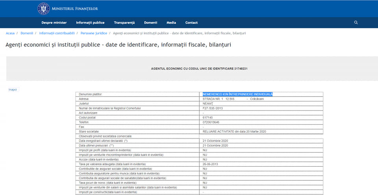Screen dimensions: 378x195
Task: Click the postal code value 617145
Action: (208, 117)
